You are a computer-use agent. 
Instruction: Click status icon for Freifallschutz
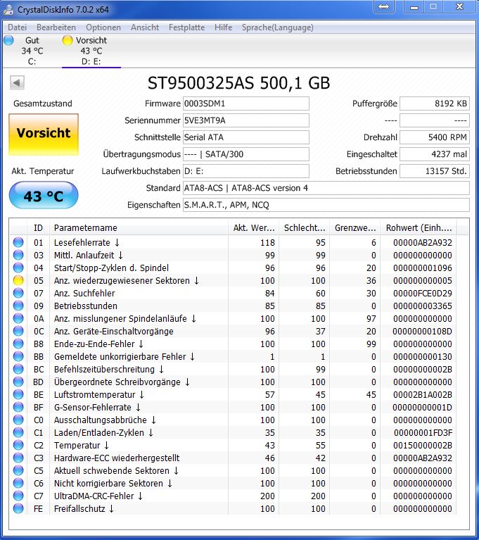click(18, 508)
